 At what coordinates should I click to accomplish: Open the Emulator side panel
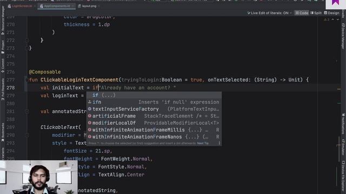click(343, 147)
